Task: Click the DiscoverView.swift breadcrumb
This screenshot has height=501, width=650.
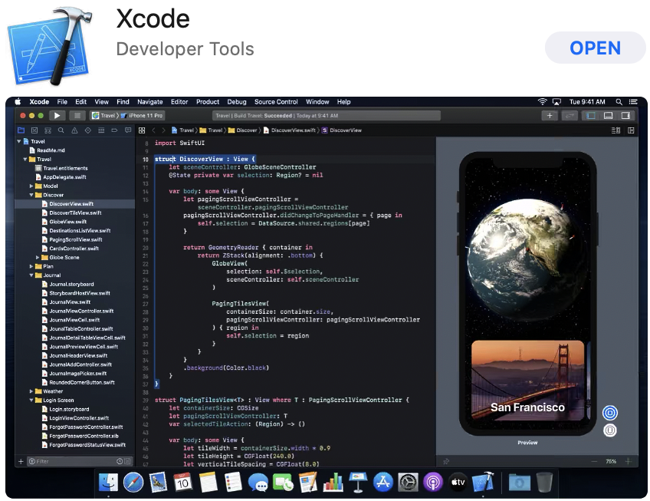Action: (289, 130)
